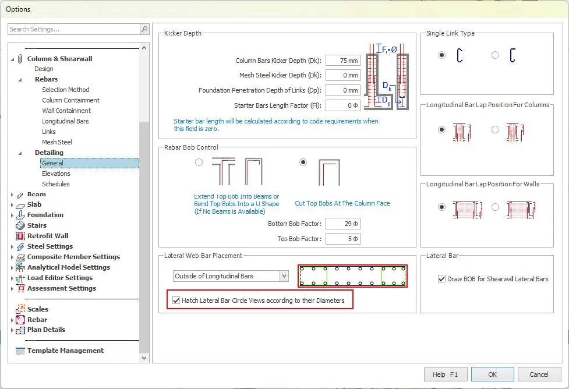Screen dimensions: 569x389
Task: Click the search magnifier icon
Action: [x=144, y=29]
